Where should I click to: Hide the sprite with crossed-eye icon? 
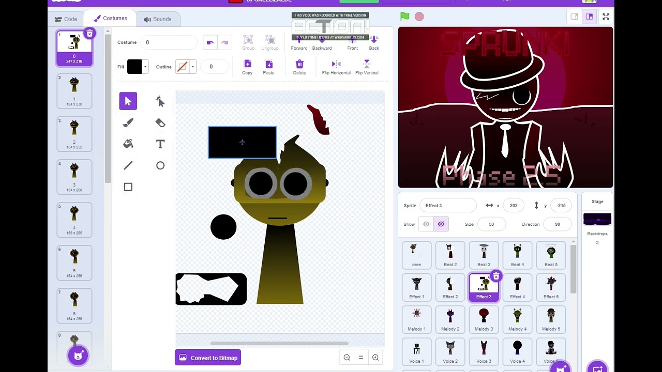[x=441, y=224]
